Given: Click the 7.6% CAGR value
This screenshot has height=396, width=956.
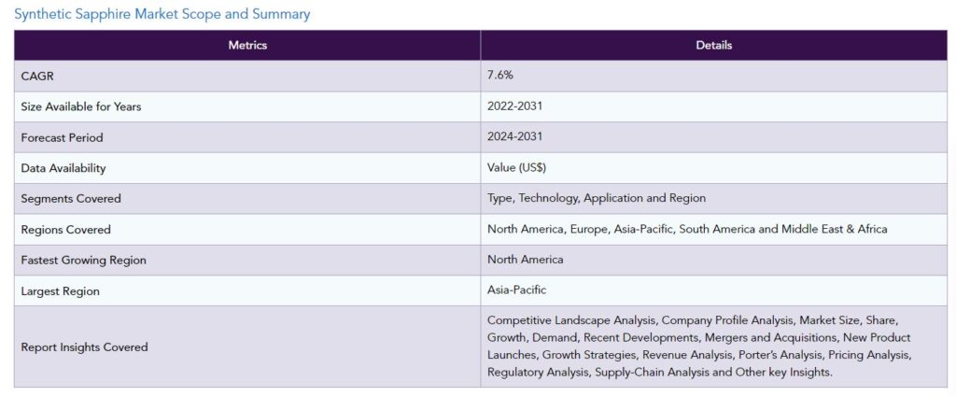Looking at the screenshot, I should click(500, 76).
